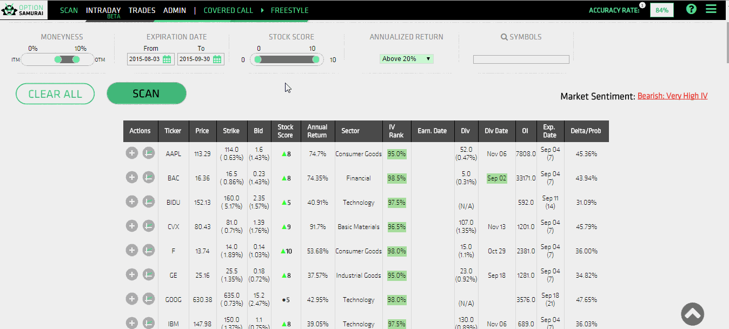729x329 pixels.
Task: Click the plus icon in GE row
Action: pos(131,274)
